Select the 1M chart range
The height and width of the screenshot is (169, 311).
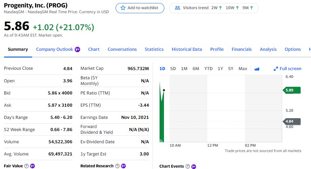pos(184,69)
